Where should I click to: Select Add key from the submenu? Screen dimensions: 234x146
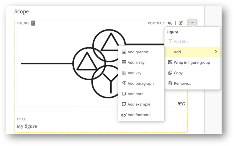click(141, 73)
